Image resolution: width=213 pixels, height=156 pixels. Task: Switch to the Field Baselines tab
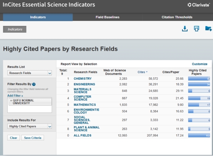pos(107,17)
